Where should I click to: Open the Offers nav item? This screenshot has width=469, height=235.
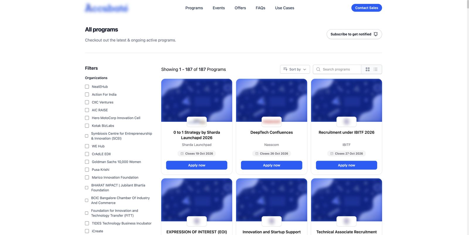240,8
